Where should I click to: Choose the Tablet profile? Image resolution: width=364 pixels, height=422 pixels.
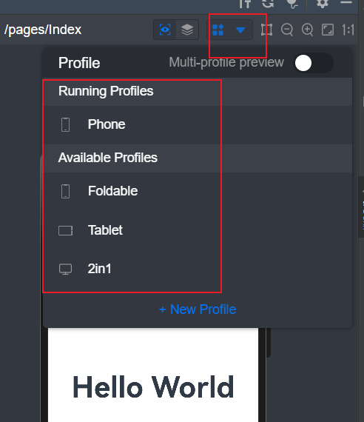click(198, 230)
